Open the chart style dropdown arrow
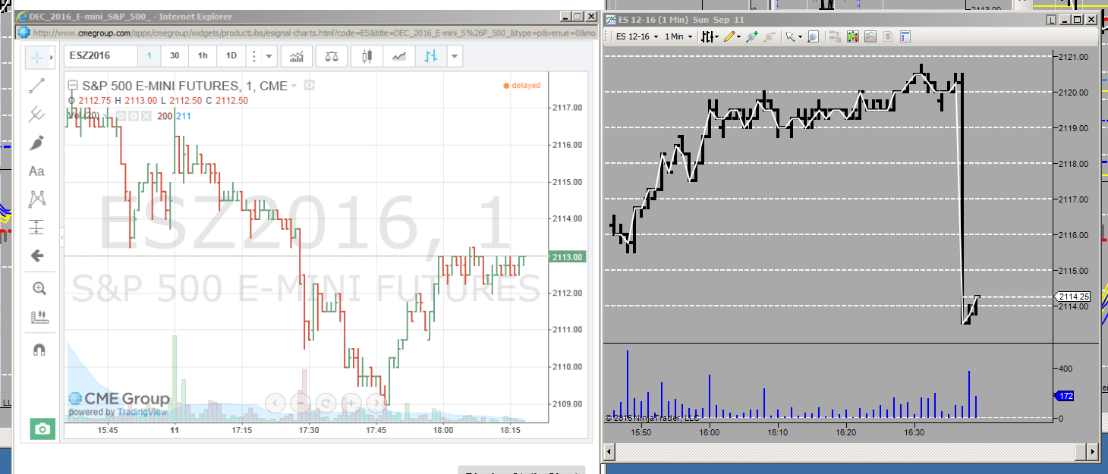Screen dimensions: 1108x474 [x=455, y=56]
